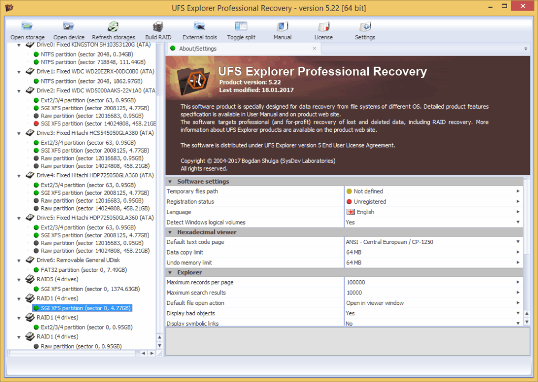Click the settings list scroll down arrow
Image resolution: width=538 pixels, height=382 pixels.
[x=526, y=322]
